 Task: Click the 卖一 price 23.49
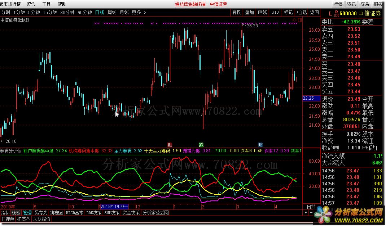click(x=354, y=56)
